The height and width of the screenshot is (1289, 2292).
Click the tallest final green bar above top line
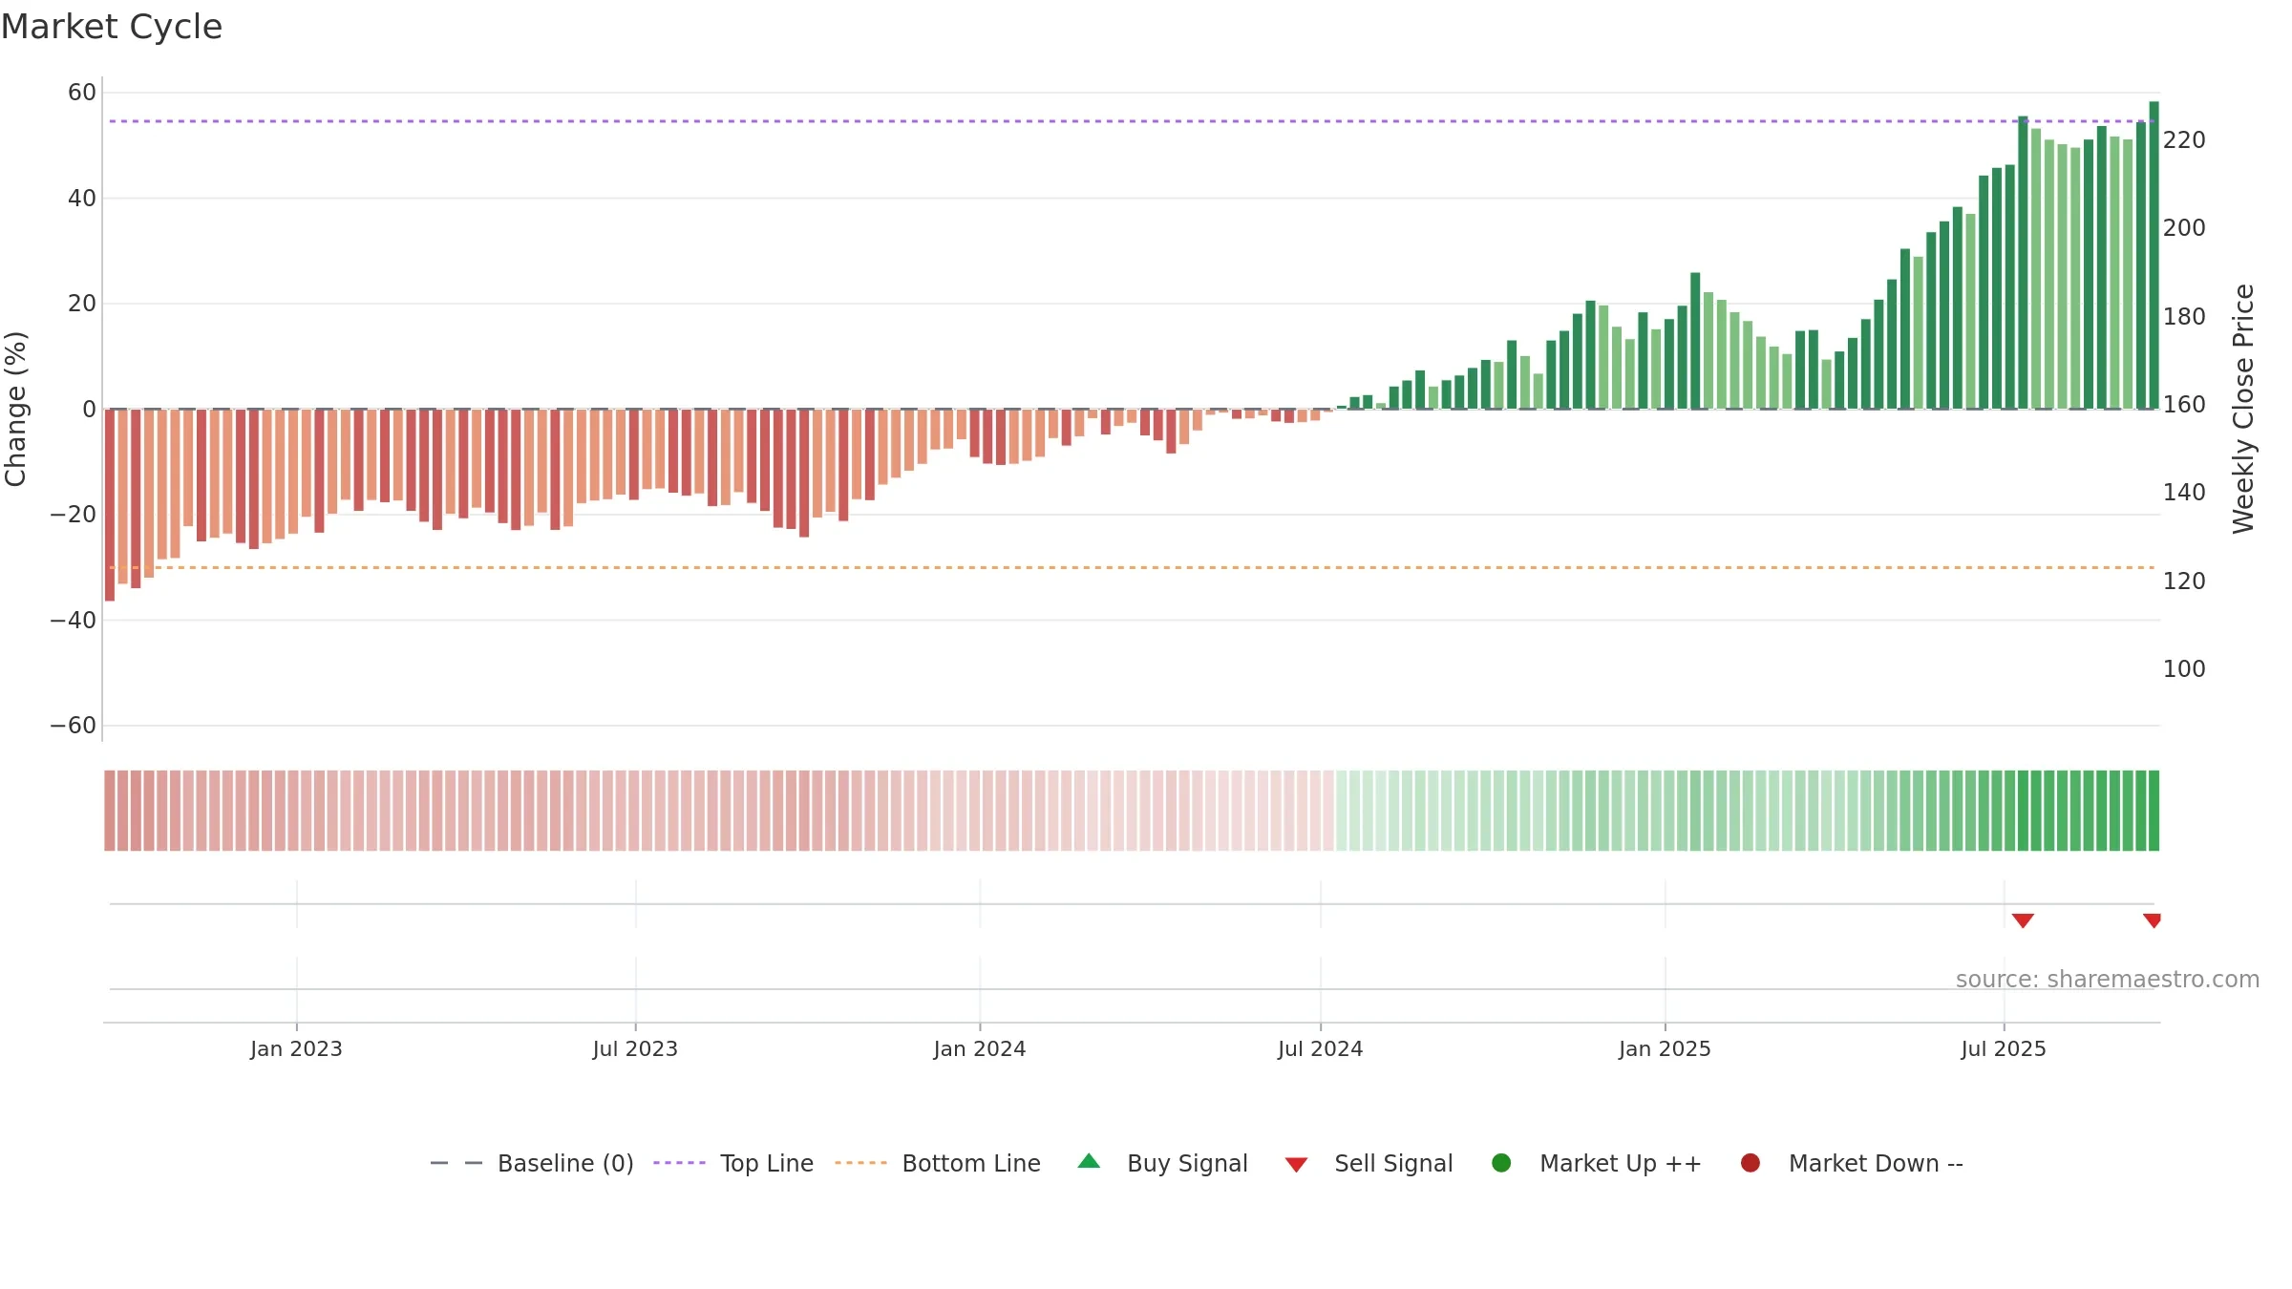[x=2154, y=255]
